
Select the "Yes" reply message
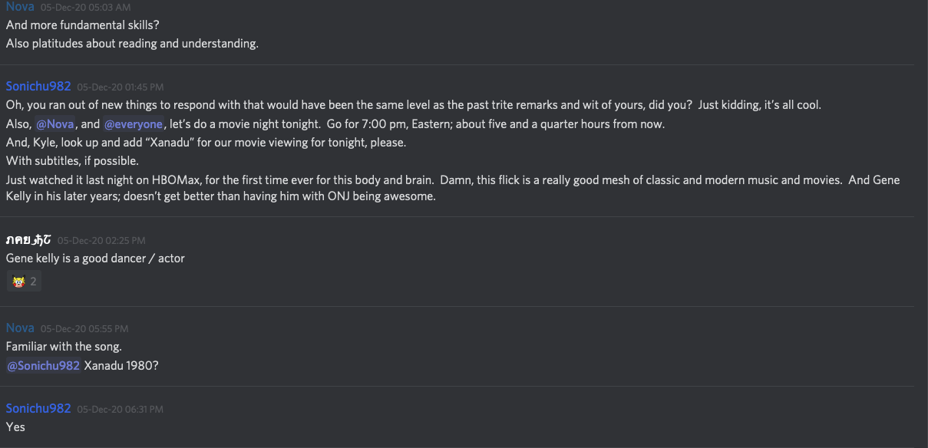15,427
